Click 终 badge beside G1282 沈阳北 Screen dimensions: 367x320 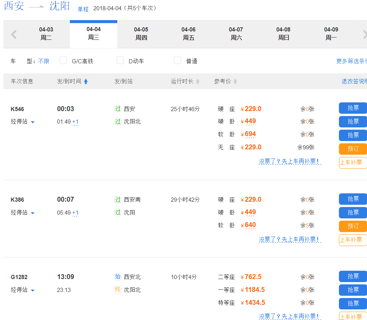pos(118,290)
